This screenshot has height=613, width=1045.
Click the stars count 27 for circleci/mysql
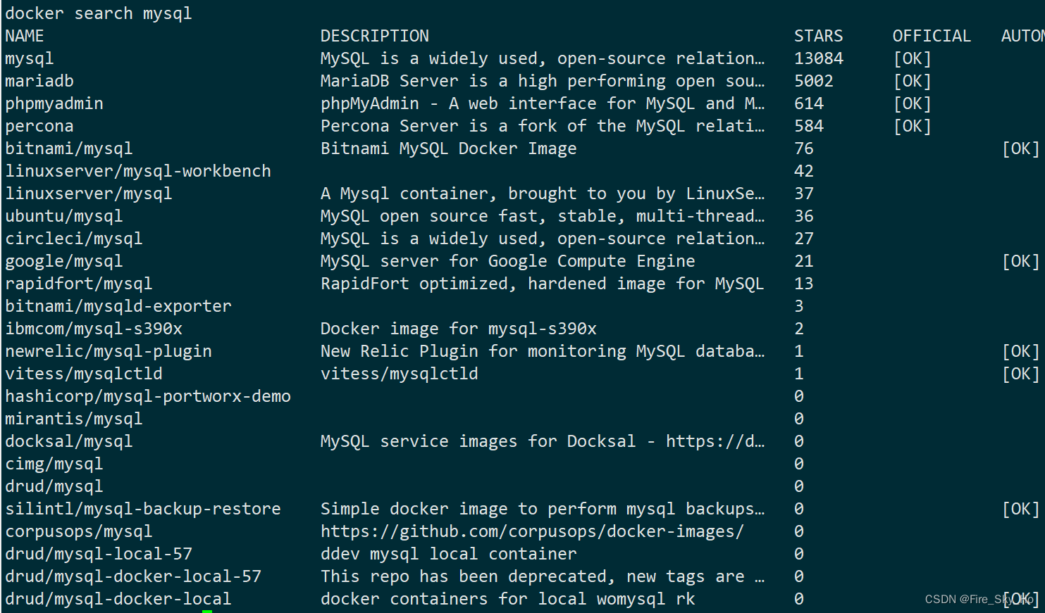click(x=804, y=239)
